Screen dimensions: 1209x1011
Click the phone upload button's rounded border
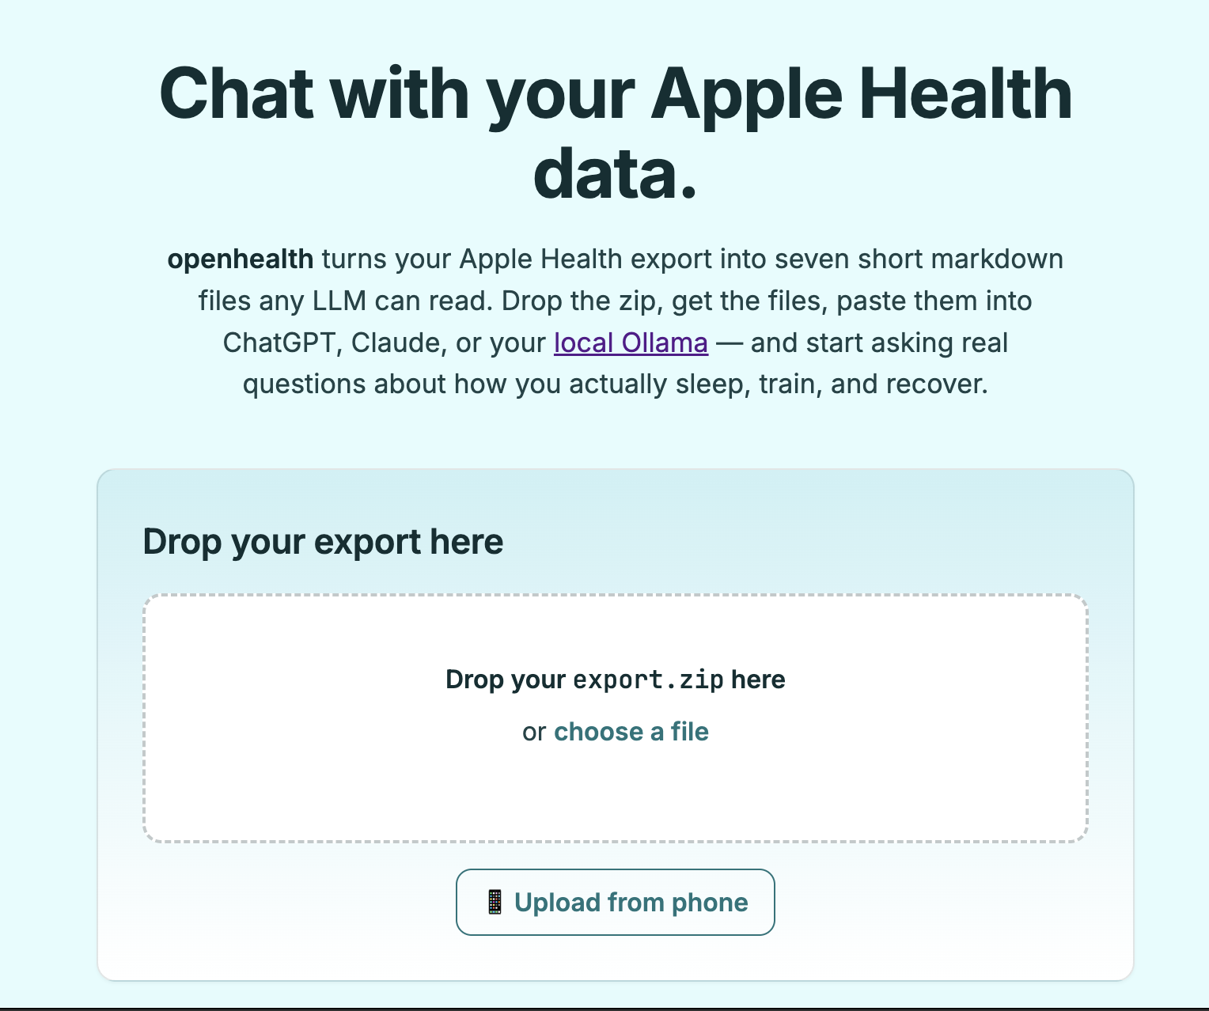click(x=616, y=874)
